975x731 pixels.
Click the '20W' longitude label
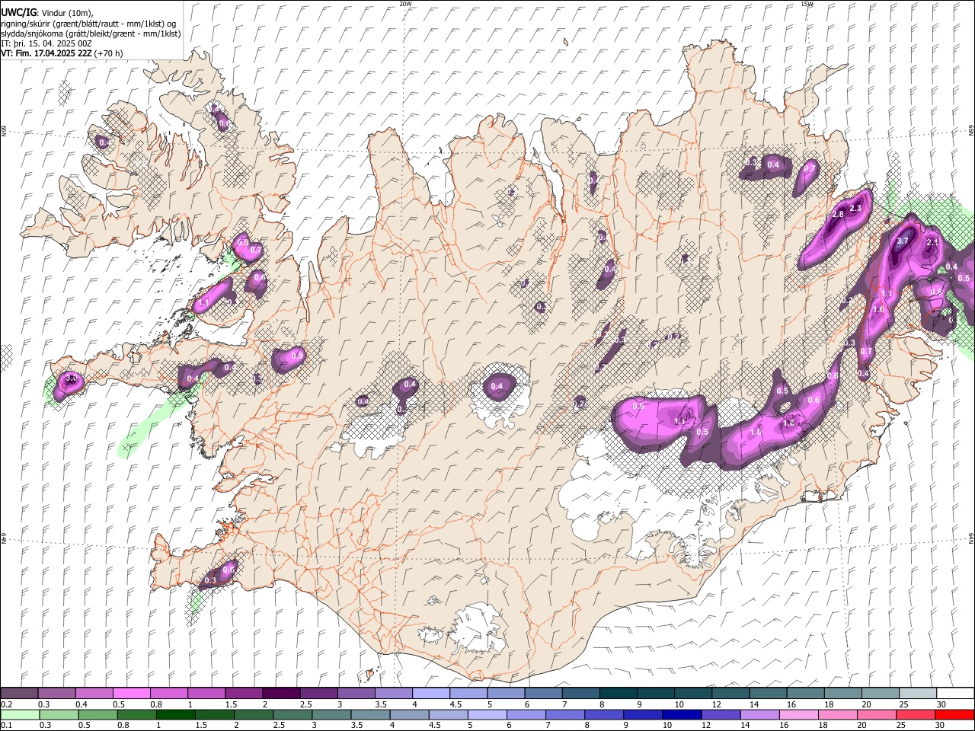tap(405, 4)
